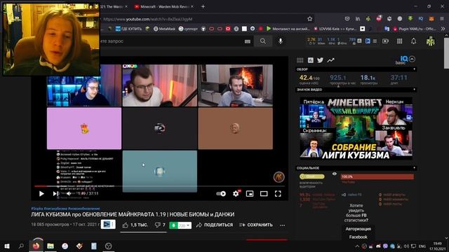The image size is (449, 252).
Task: Show more bookmarks chevron
Action: pos(443,29)
